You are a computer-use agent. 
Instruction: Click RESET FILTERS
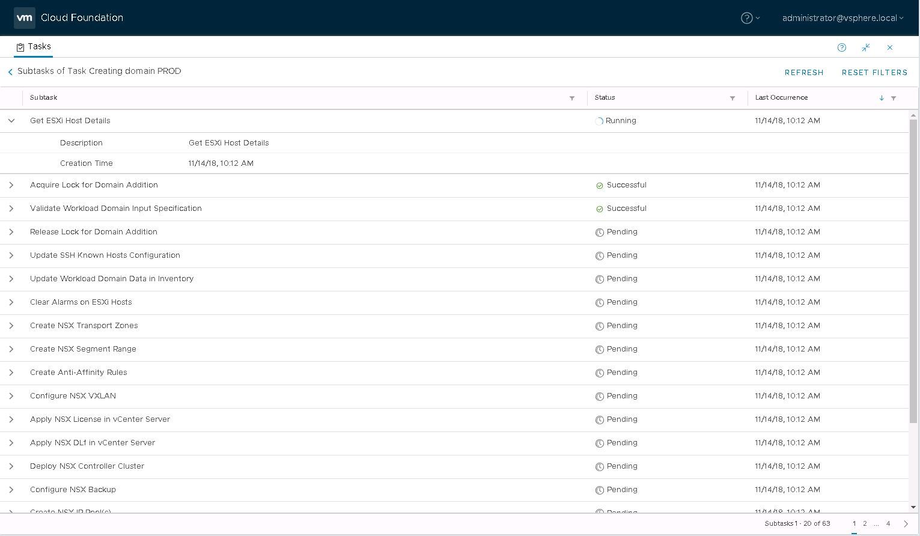(x=874, y=72)
